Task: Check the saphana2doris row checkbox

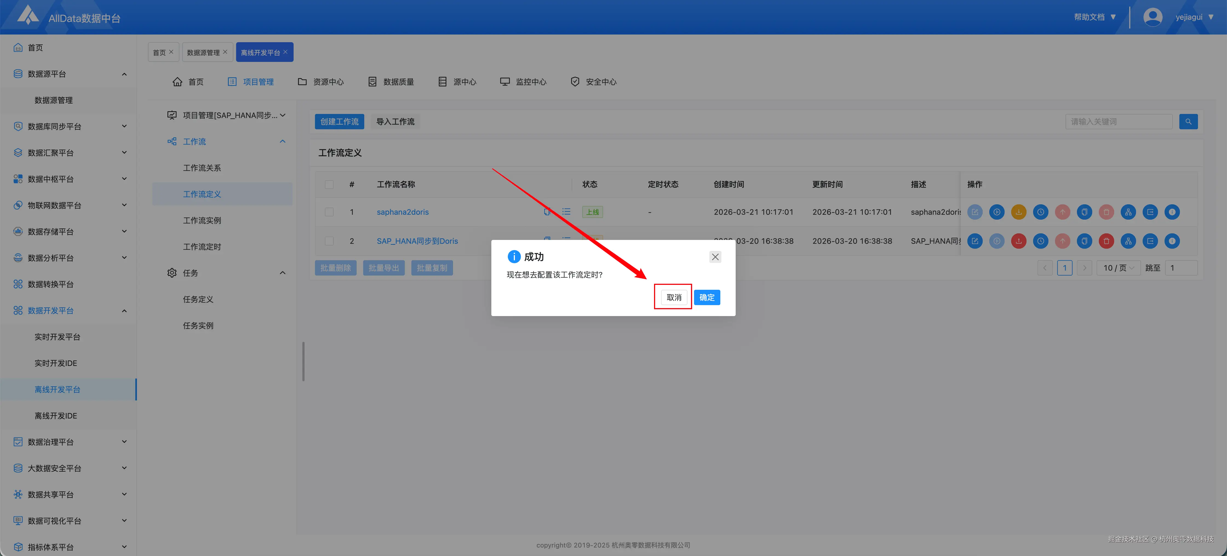Action: (x=329, y=212)
